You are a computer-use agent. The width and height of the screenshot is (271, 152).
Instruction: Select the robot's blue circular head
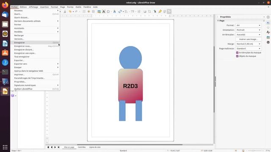point(130,58)
